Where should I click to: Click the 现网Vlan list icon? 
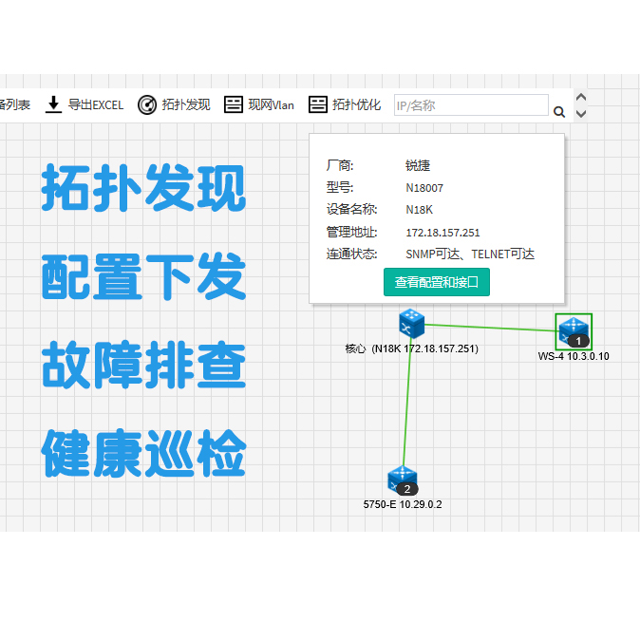point(234,104)
